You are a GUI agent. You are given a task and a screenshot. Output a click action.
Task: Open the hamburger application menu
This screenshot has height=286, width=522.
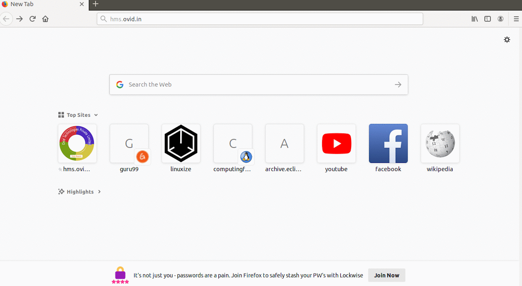tap(516, 19)
